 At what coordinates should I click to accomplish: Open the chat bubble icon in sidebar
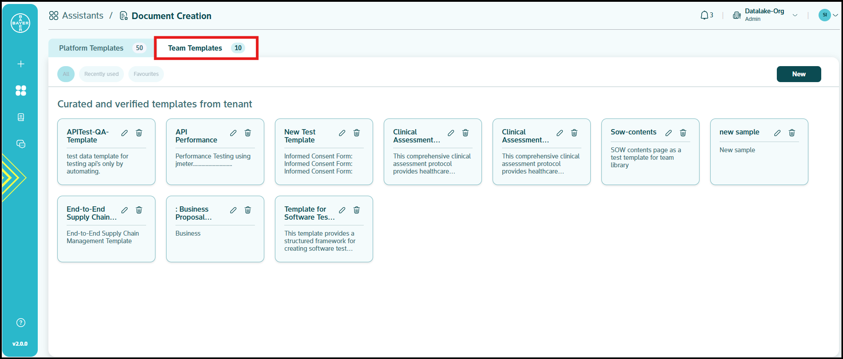[21, 144]
